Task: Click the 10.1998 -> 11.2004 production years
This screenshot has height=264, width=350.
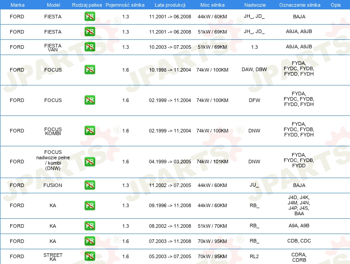Action: (170, 70)
